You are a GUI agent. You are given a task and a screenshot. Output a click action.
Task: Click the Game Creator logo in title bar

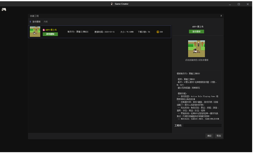point(112,4)
